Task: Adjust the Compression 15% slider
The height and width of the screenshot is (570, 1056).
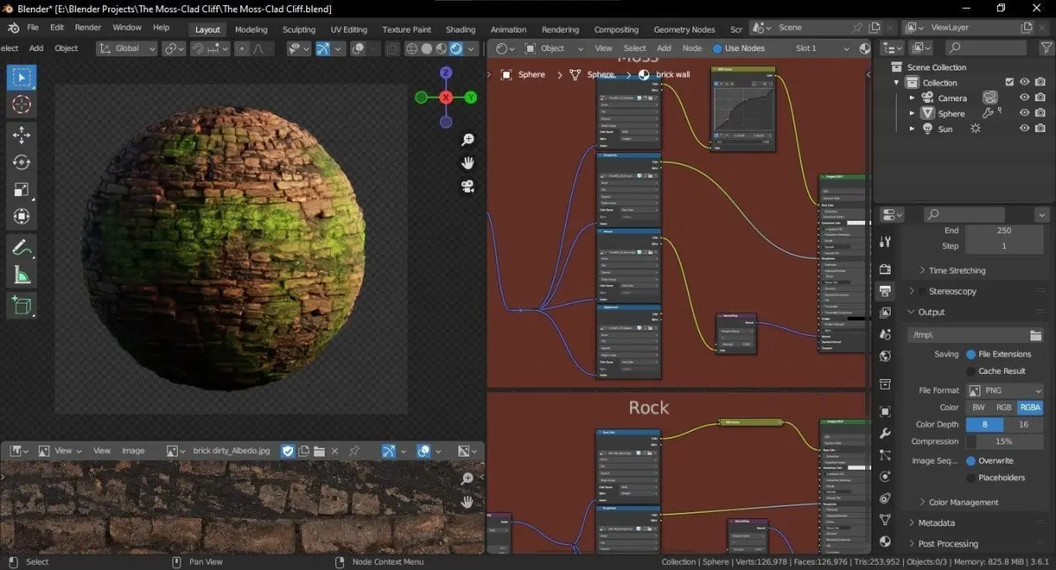Action: click(1004, 442)
